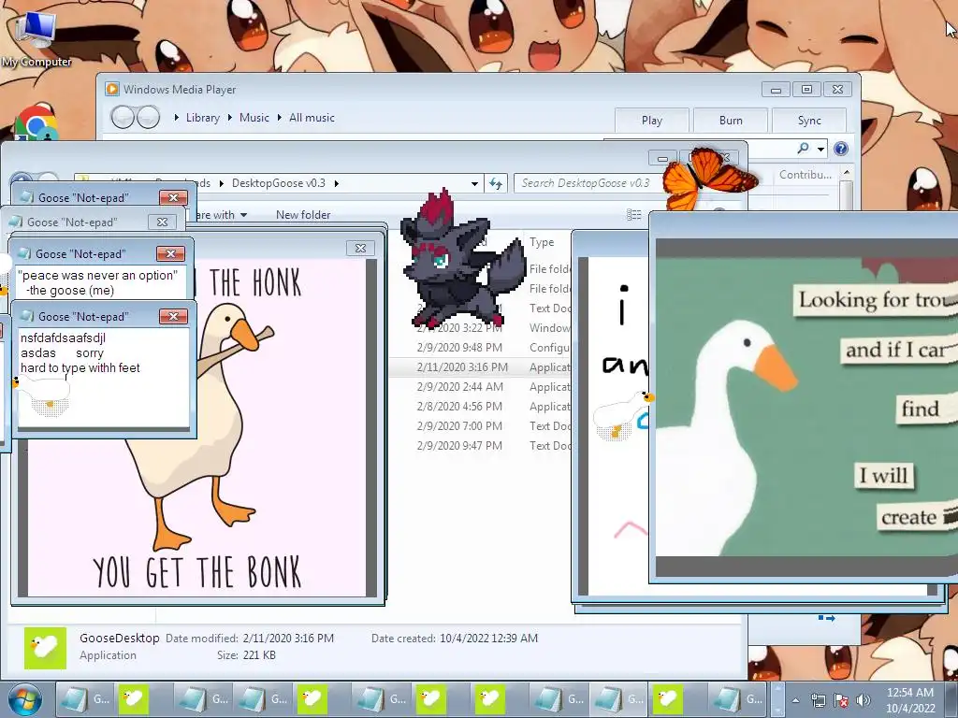Launch Google Chrome from the desktop
Viewport: 958px width, 718px height.
[x=36, y=124]
